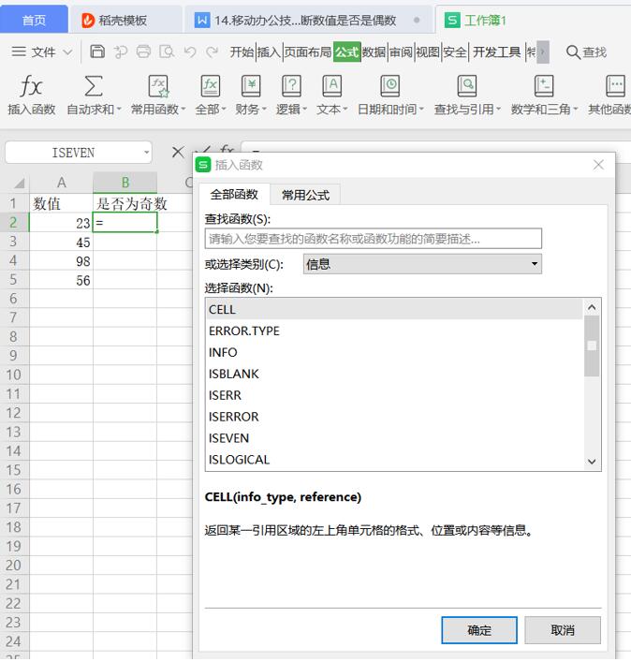Click the undo arrow icon
This screenshot has height=662, width=631.
coord(190,51)
